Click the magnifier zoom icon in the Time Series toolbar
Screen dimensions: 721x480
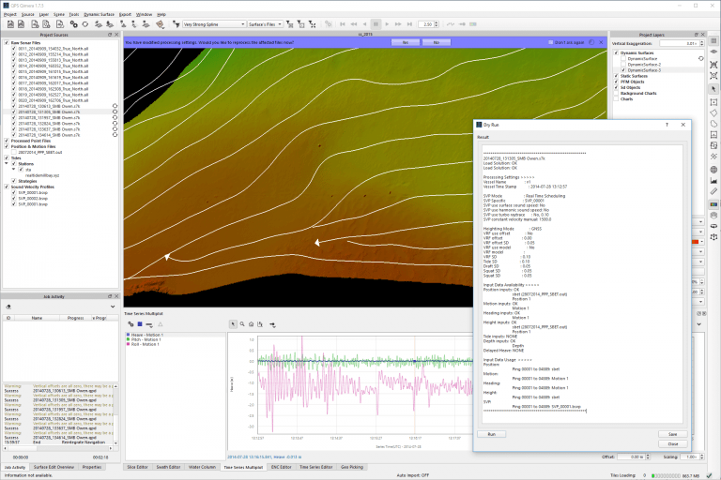[x=242, y=323]
